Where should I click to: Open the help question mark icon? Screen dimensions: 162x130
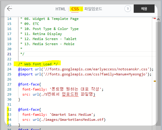click(128, 9)
